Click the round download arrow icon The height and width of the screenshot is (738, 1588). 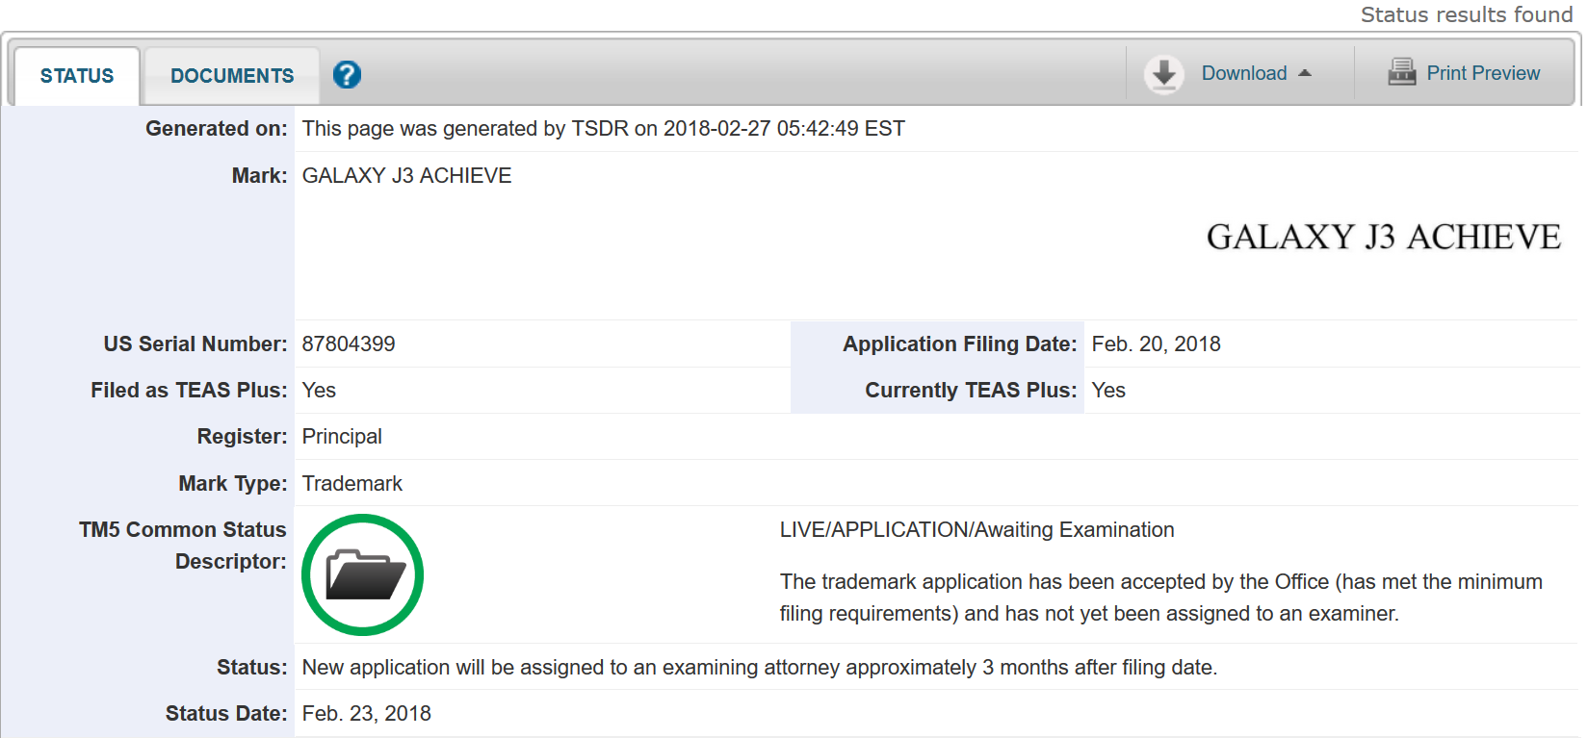pyautogui.click(x=1163, y=74)
